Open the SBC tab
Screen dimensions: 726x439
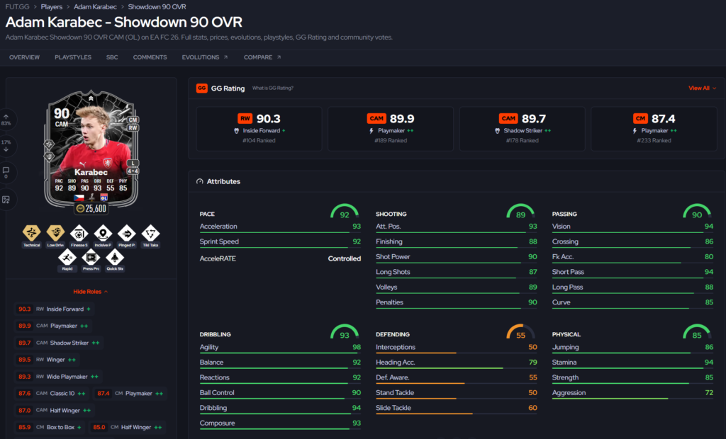coord(112,57)
